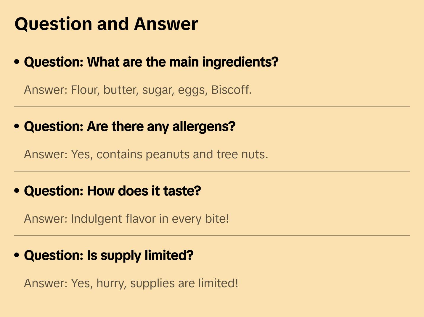Open the "Is supply limited?" question

coord(109,255)
